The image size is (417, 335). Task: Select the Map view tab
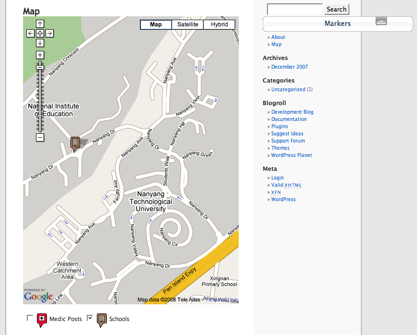coord(156,24)
